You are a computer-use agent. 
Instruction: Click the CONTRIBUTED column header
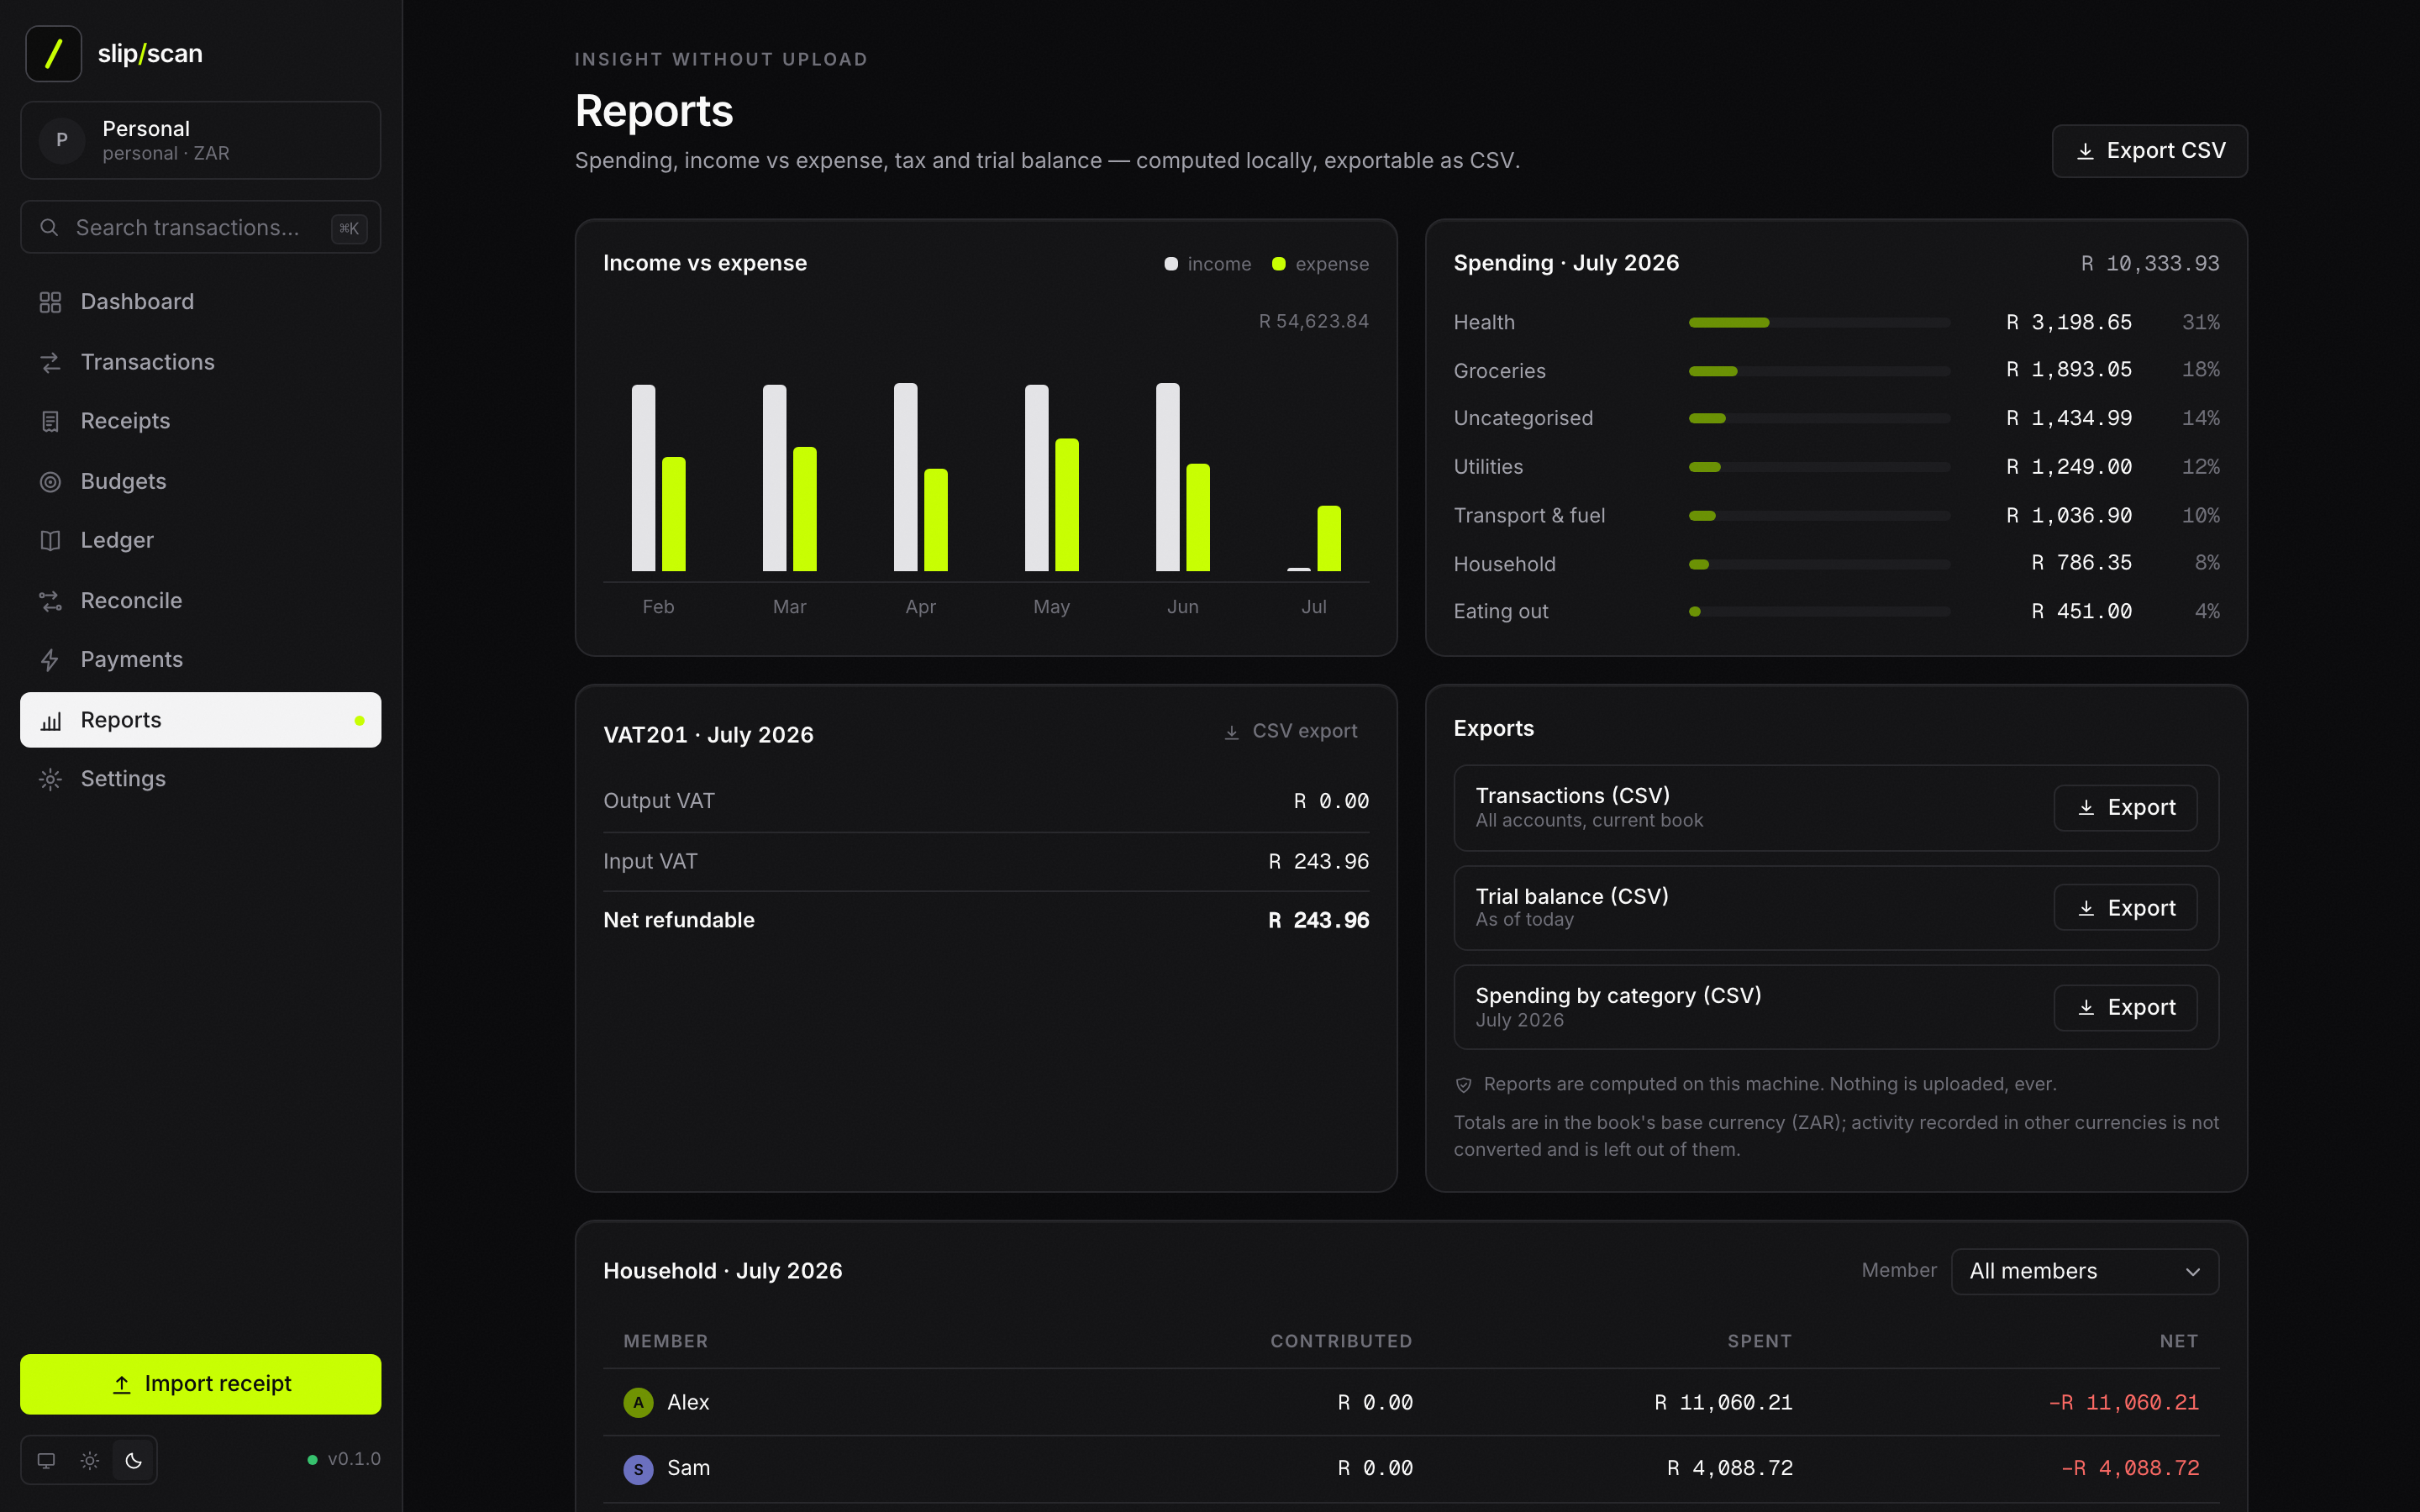point(1341,1342)
